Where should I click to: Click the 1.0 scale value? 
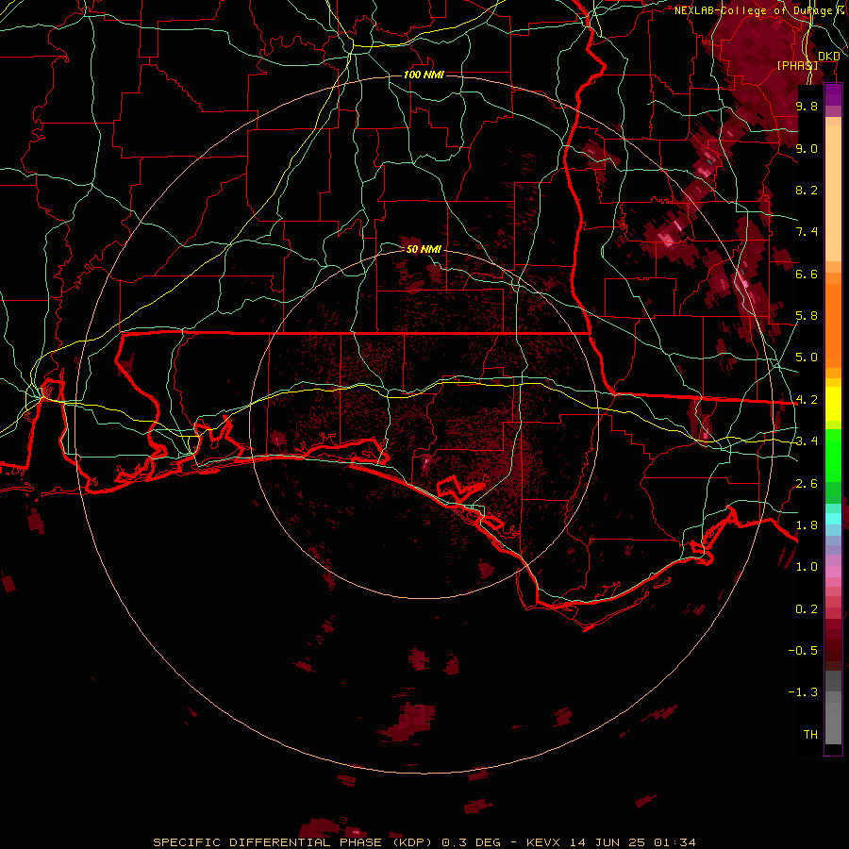pyautogui.click(x=807, y=567)
